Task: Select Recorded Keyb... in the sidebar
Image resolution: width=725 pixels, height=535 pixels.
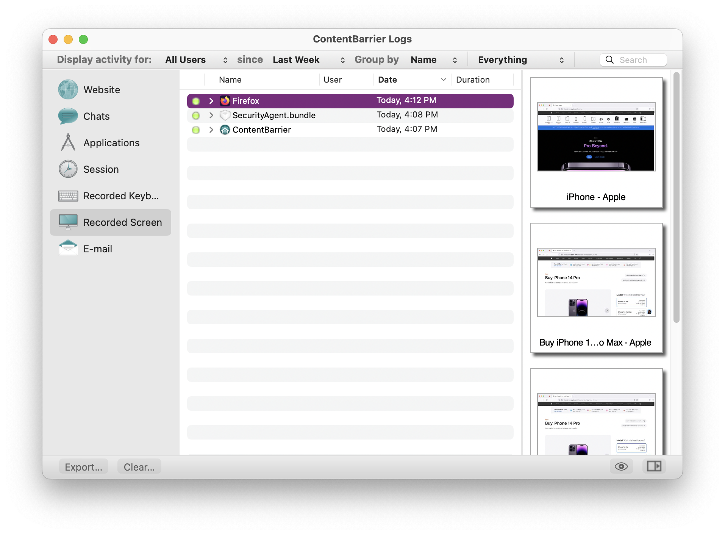Action: (111, 196)
